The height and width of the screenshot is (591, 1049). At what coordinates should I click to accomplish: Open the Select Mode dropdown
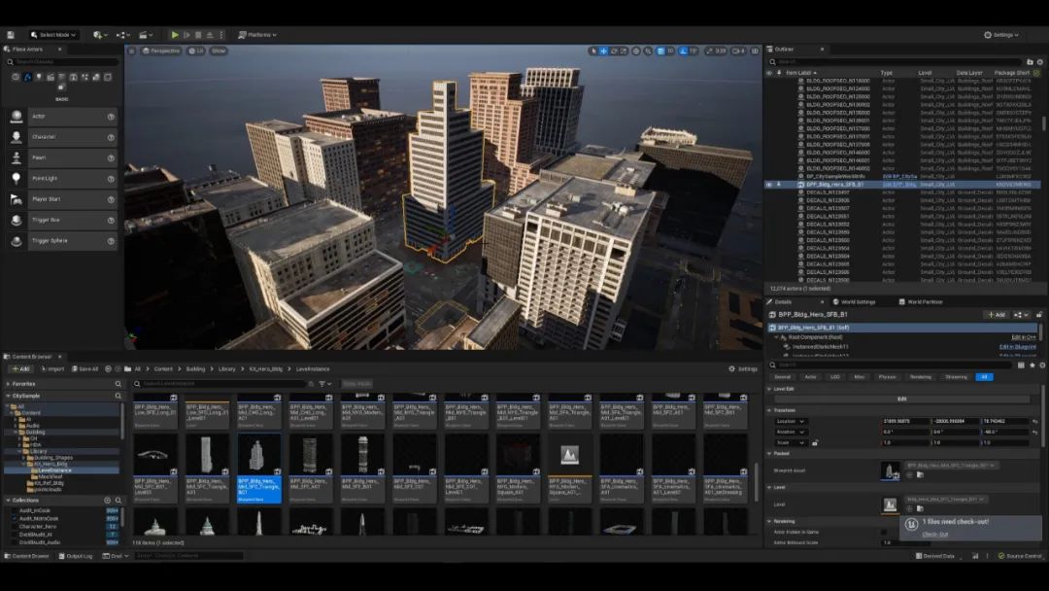53,35
